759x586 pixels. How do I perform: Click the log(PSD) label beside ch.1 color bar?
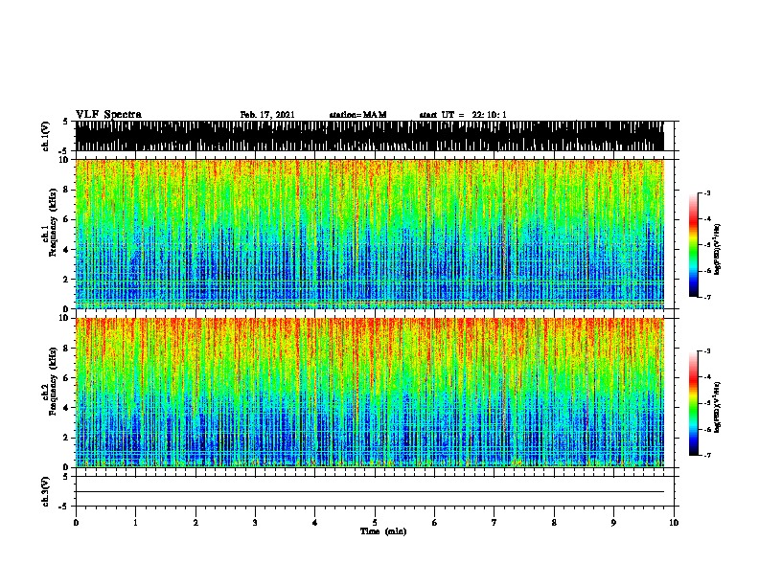[x=718, y=249]
